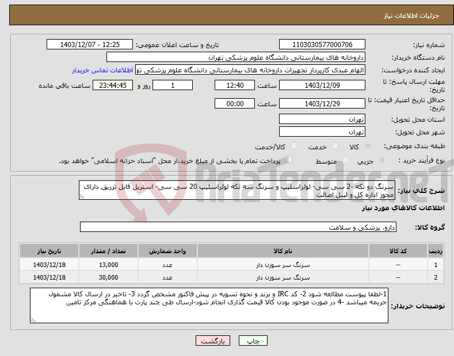
Task: Click the price validity date 1403/12/29
Action: (322, 103)
